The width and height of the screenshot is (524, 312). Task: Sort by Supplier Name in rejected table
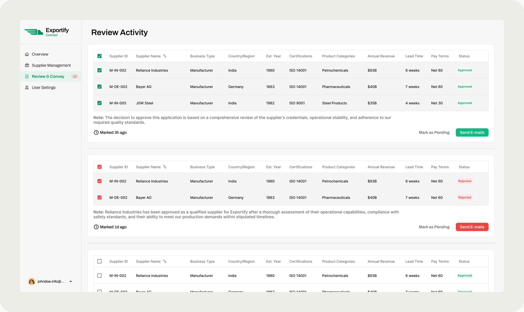tap(165, 167)
